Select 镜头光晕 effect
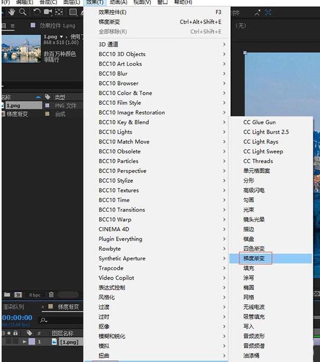This screenshot has height=362, width=320. coord(271,220)
